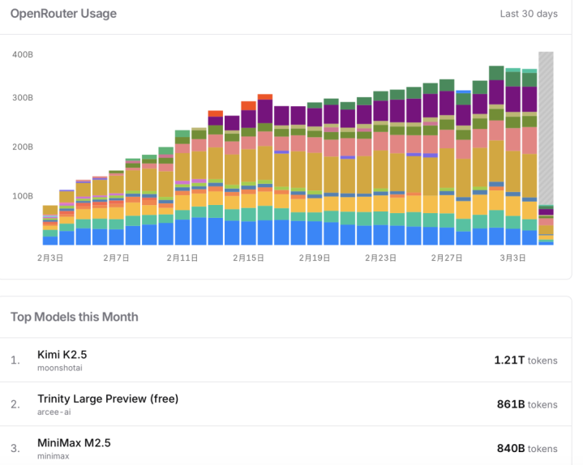The height and width of the screenshot is (465, 583).
Task: Click the 861B tokens value
Action: [x=527, y=404]
